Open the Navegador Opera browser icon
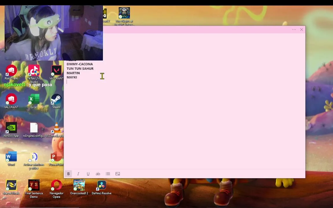 click(x=56, y=189)
